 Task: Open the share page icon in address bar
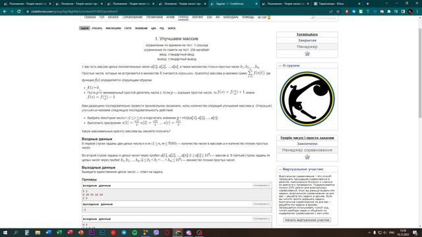click(331, 12)
